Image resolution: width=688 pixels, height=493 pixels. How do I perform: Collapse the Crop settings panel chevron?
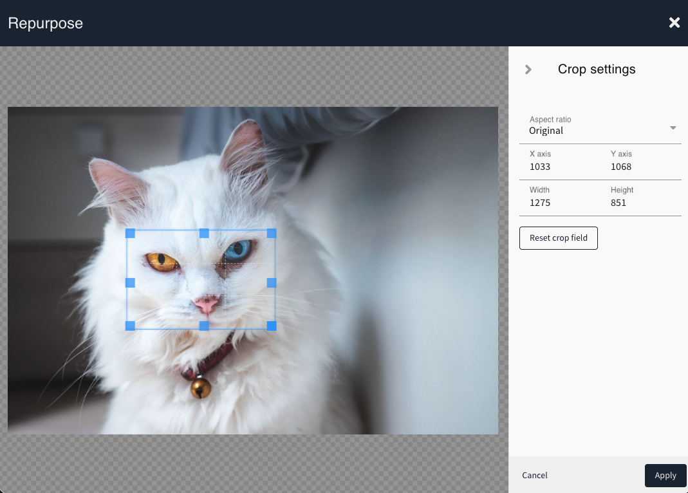528,70
